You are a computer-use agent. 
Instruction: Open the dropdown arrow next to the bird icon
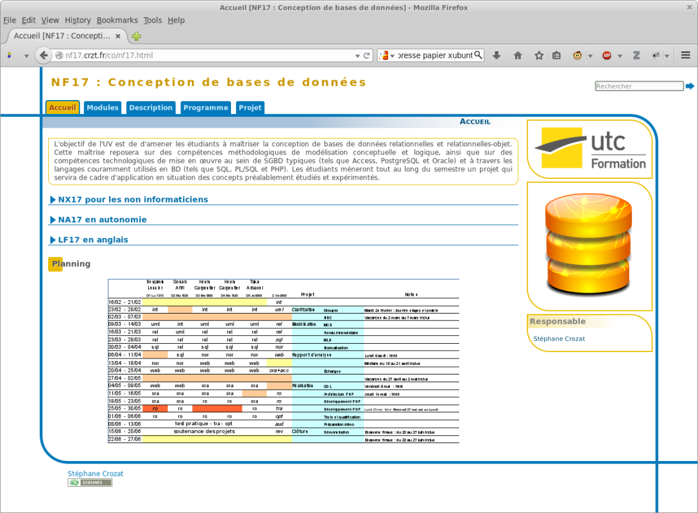[x=667, y=56]
